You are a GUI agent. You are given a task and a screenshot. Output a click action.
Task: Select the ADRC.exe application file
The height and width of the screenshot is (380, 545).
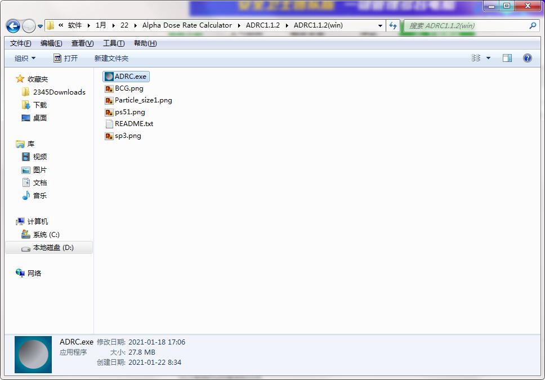130,77
